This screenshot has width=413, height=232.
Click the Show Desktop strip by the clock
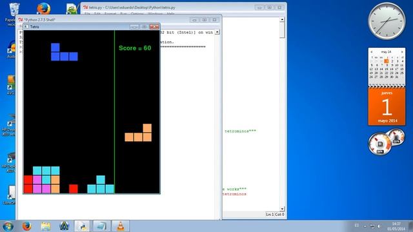tap(410, 226)
